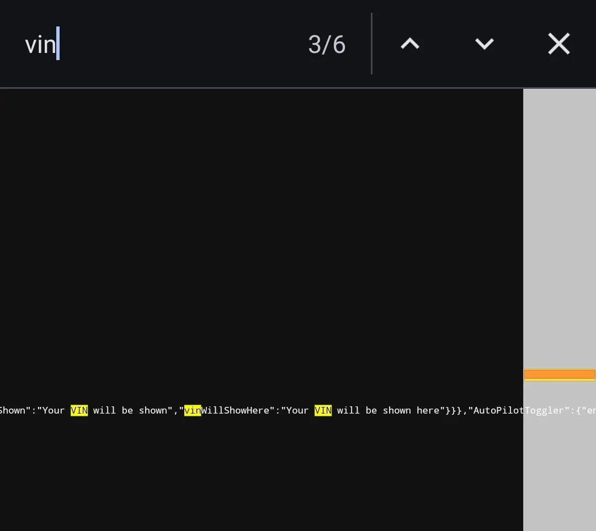Viewport: 596px width, 531px height.
Task: Click "Your" inside the vinWillShowHere value
Action: (297, 411)
